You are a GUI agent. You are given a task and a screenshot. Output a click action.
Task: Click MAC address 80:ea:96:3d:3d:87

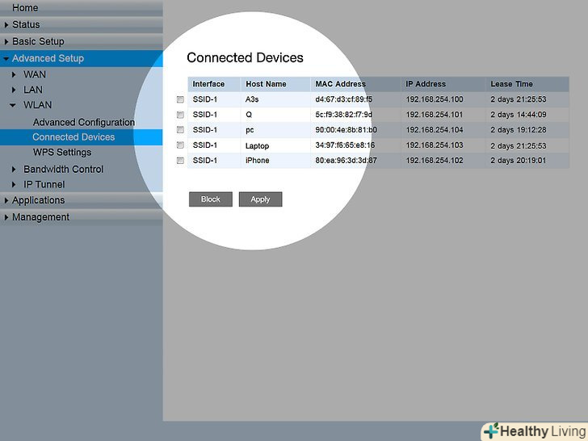346,161
